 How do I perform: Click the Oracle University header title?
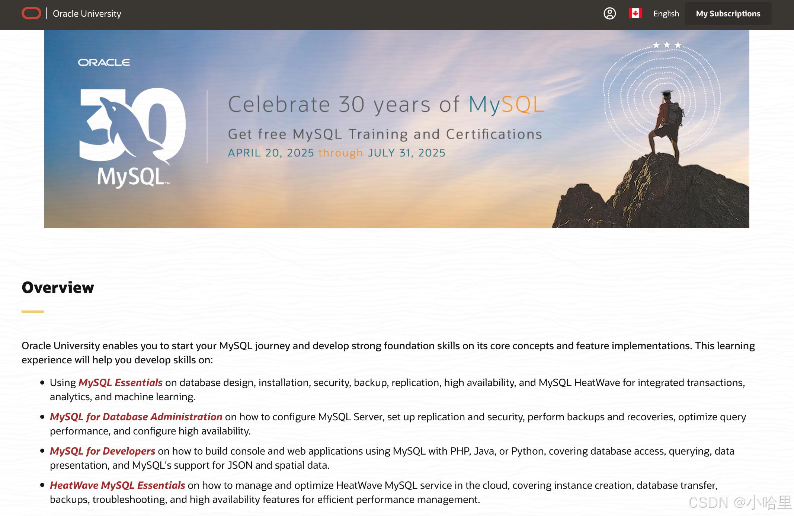coord(87,14)
